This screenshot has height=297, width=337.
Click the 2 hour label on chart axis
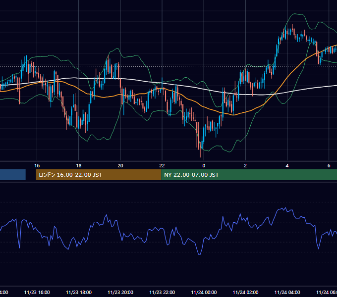[x=245, y=165]
